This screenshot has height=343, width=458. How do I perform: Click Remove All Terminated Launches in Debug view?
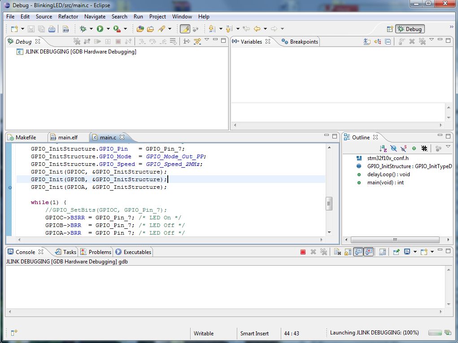click(x=77, y=41)
